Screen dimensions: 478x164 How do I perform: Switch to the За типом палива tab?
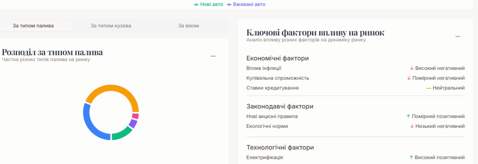33,26
